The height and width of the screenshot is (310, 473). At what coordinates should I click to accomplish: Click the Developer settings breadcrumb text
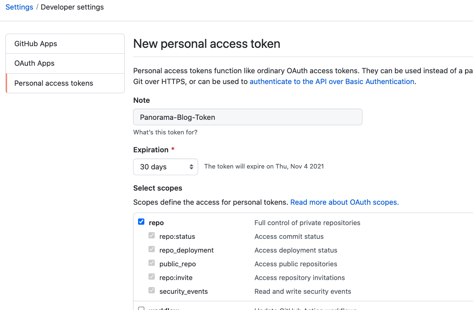72,7
